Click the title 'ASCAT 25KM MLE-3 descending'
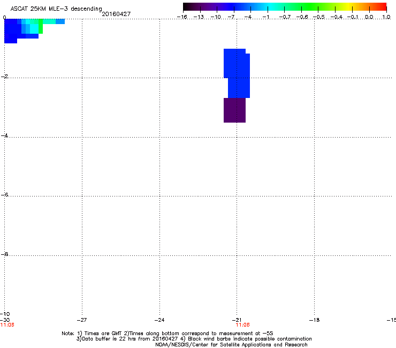396x348 pixels. coord(56,9)
